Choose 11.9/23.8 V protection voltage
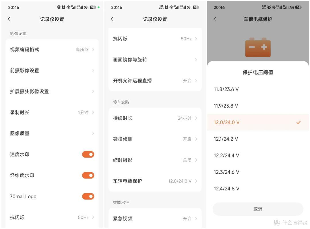 pyautogui.click(x=258, y=106)
